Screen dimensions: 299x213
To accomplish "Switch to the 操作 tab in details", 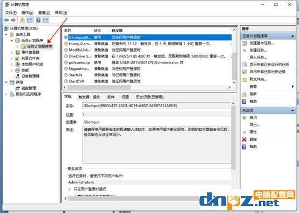I will pos(97,97).
